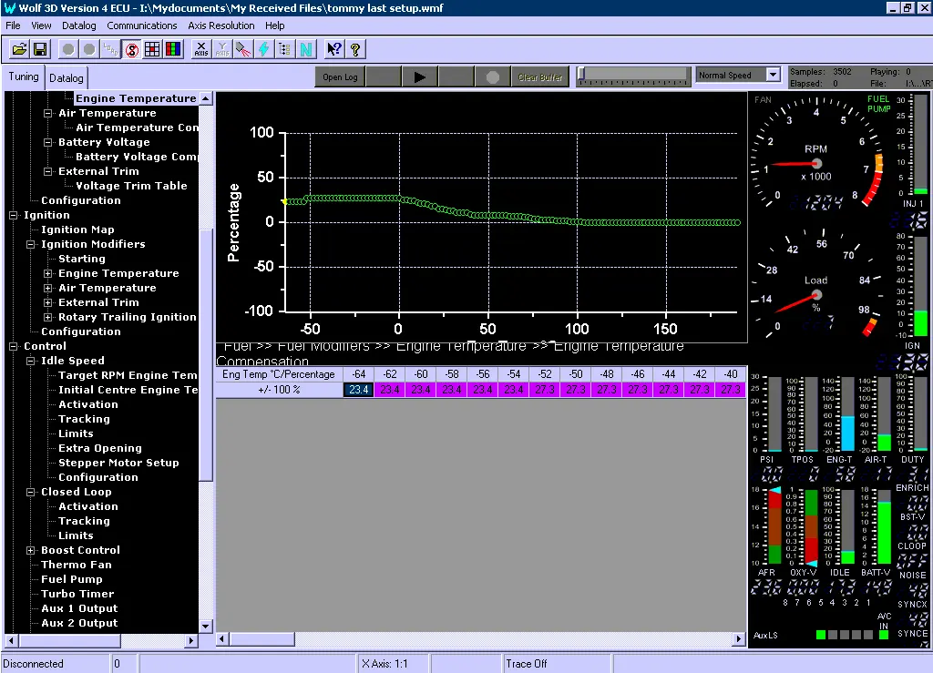Click the save floppy disk icon
This screenshot has height=673, width=933.
click(x=41, y=49)
